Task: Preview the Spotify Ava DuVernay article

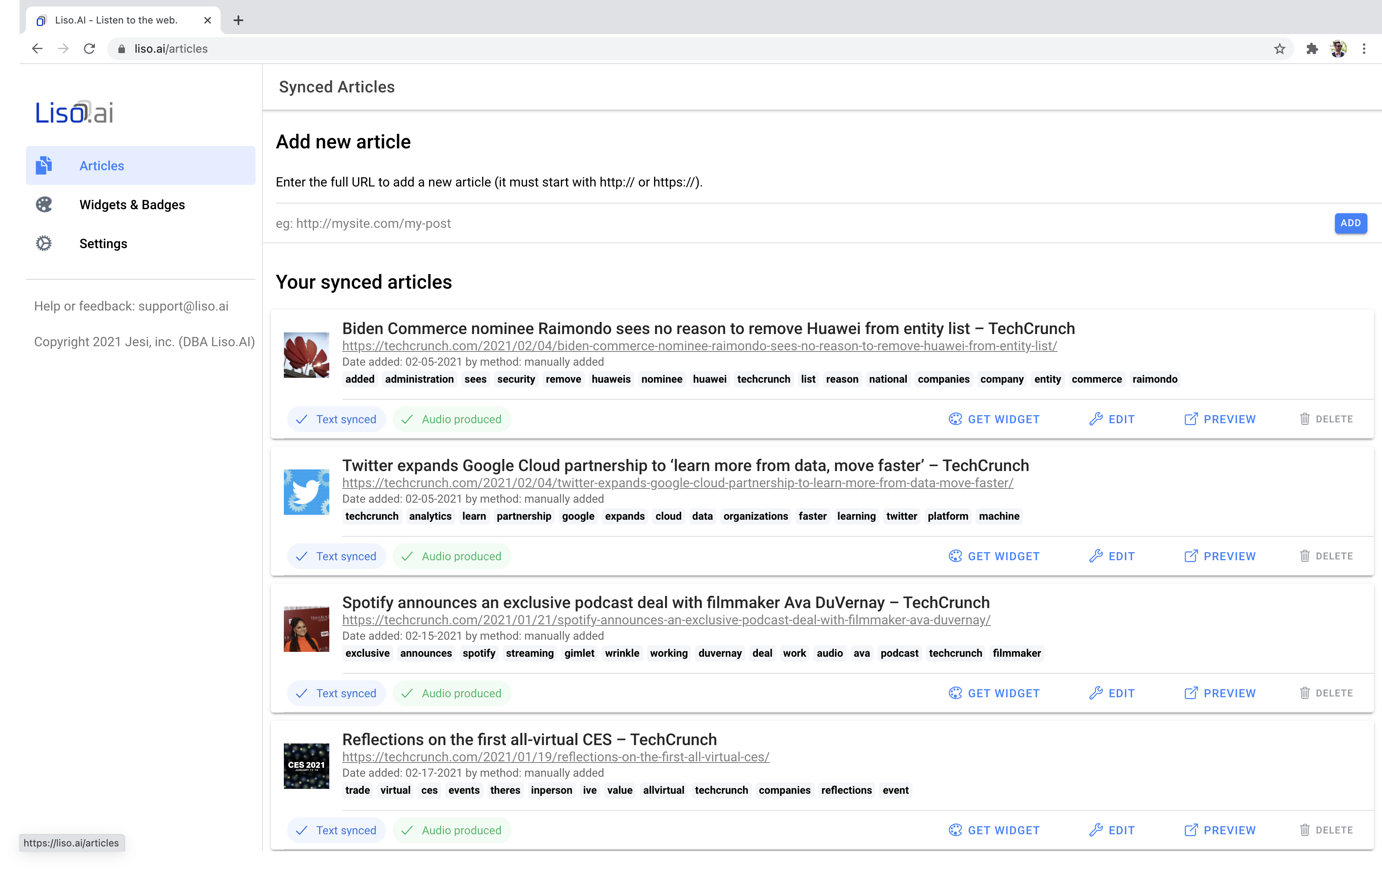Action: (1219, 693)
